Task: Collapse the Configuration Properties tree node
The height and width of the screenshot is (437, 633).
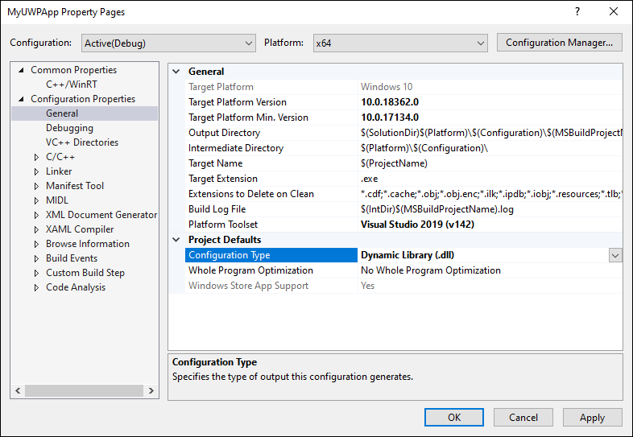Action: (22, 99)
